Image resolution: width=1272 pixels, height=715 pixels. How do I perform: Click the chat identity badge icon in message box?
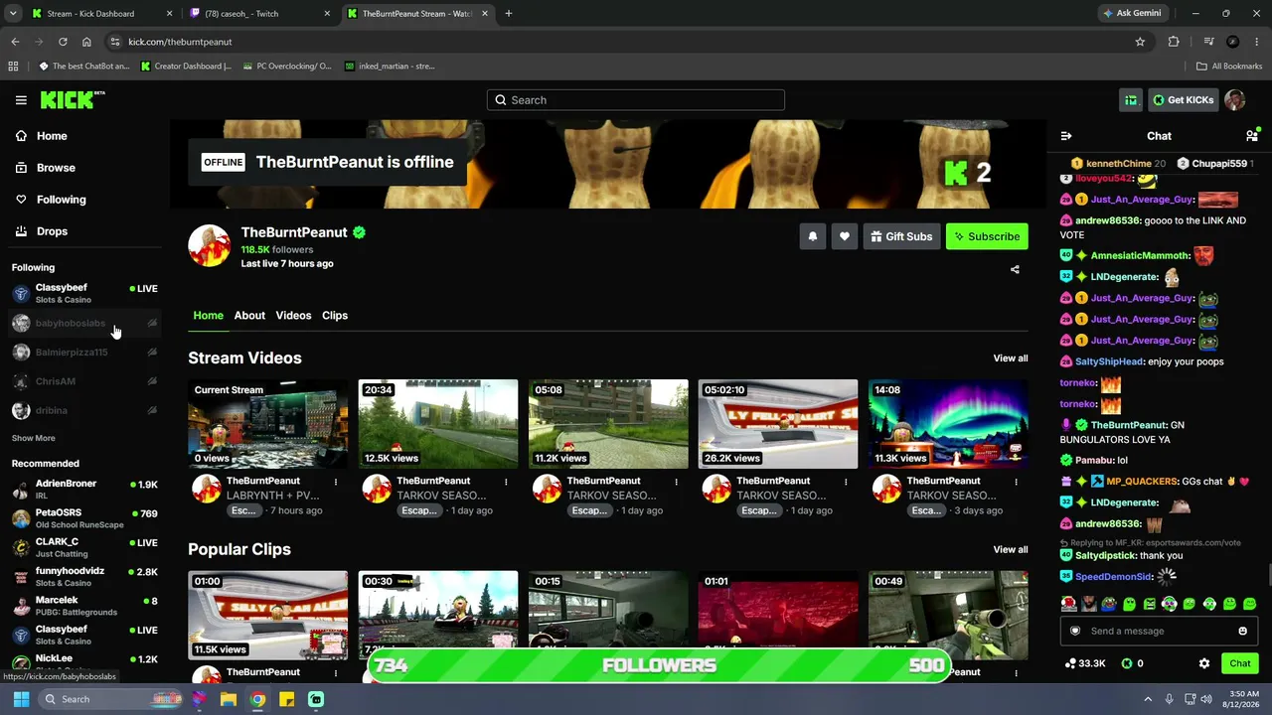(1074, 631)
